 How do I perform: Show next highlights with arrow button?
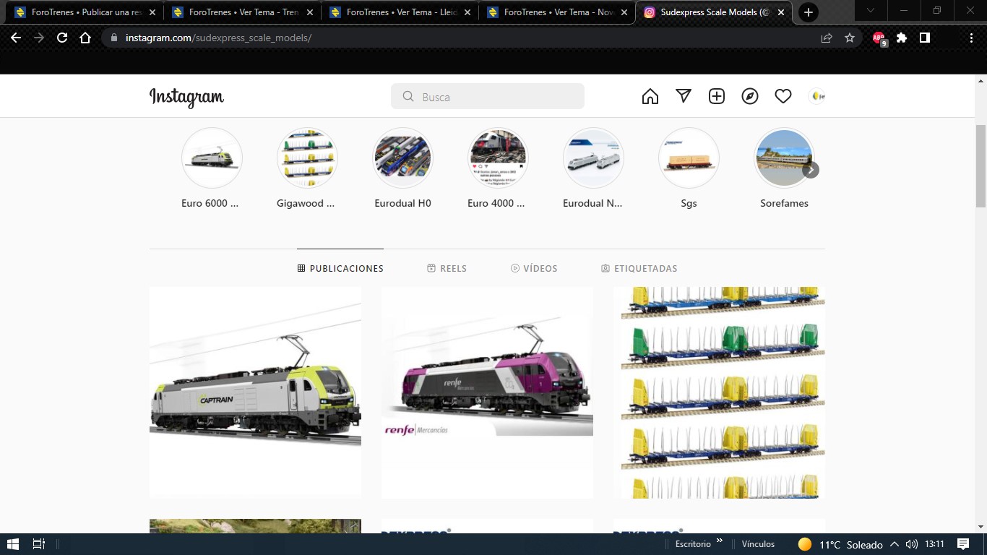[811, 170]
